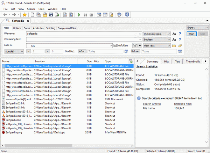Screen dimensions: 210x153
Task: Start the search with green play icon
Action: [79, 15]
